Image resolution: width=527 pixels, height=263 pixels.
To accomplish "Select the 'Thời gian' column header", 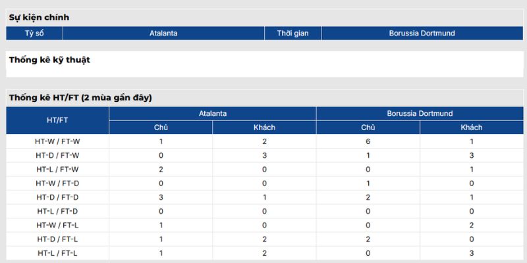I will 293,33.
